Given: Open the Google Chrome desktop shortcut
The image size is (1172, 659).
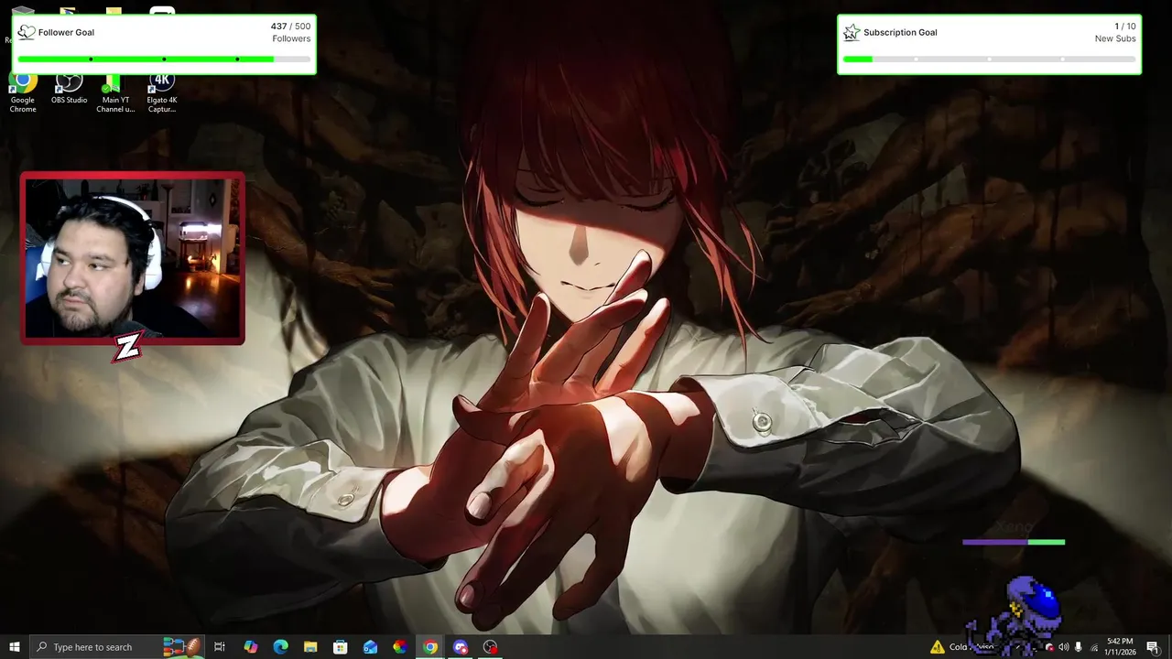Looking at the screenshot, I should pos(23,93).
